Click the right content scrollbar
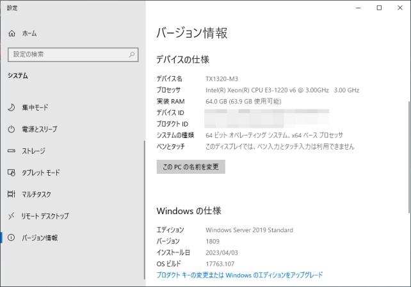Screen dimensions: 411x287 tap(409, 157)
